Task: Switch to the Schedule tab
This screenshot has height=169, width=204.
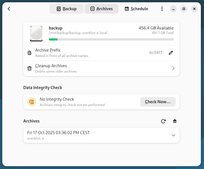Action: pos(136,9)
